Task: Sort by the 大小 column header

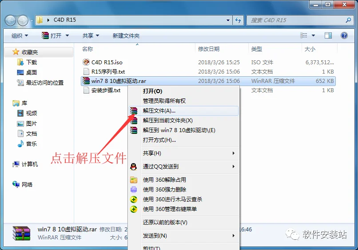Action: (x=310, y=49)
